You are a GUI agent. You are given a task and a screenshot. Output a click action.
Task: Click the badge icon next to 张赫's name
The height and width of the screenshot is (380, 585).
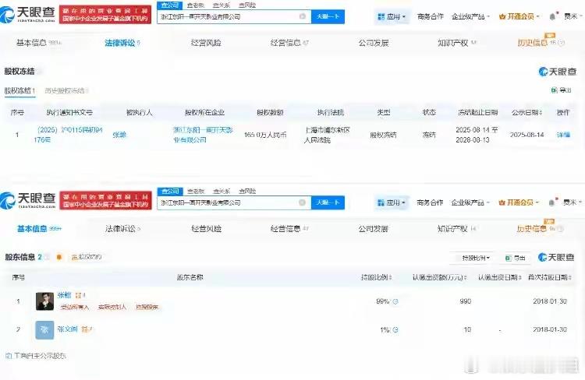(x=78, y=295)
